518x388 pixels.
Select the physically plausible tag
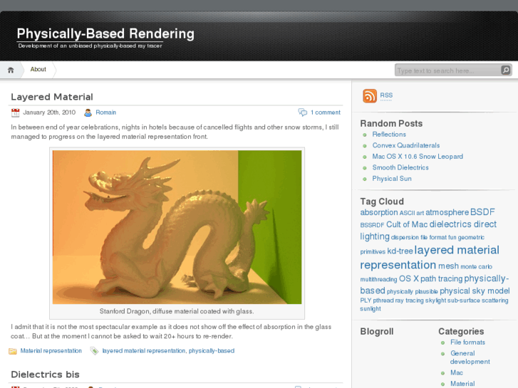click(x=413, y=292)
